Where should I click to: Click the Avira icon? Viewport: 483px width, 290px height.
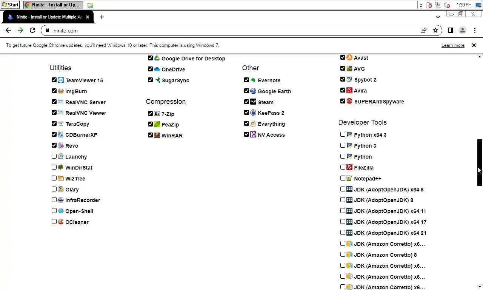[349, 90]
